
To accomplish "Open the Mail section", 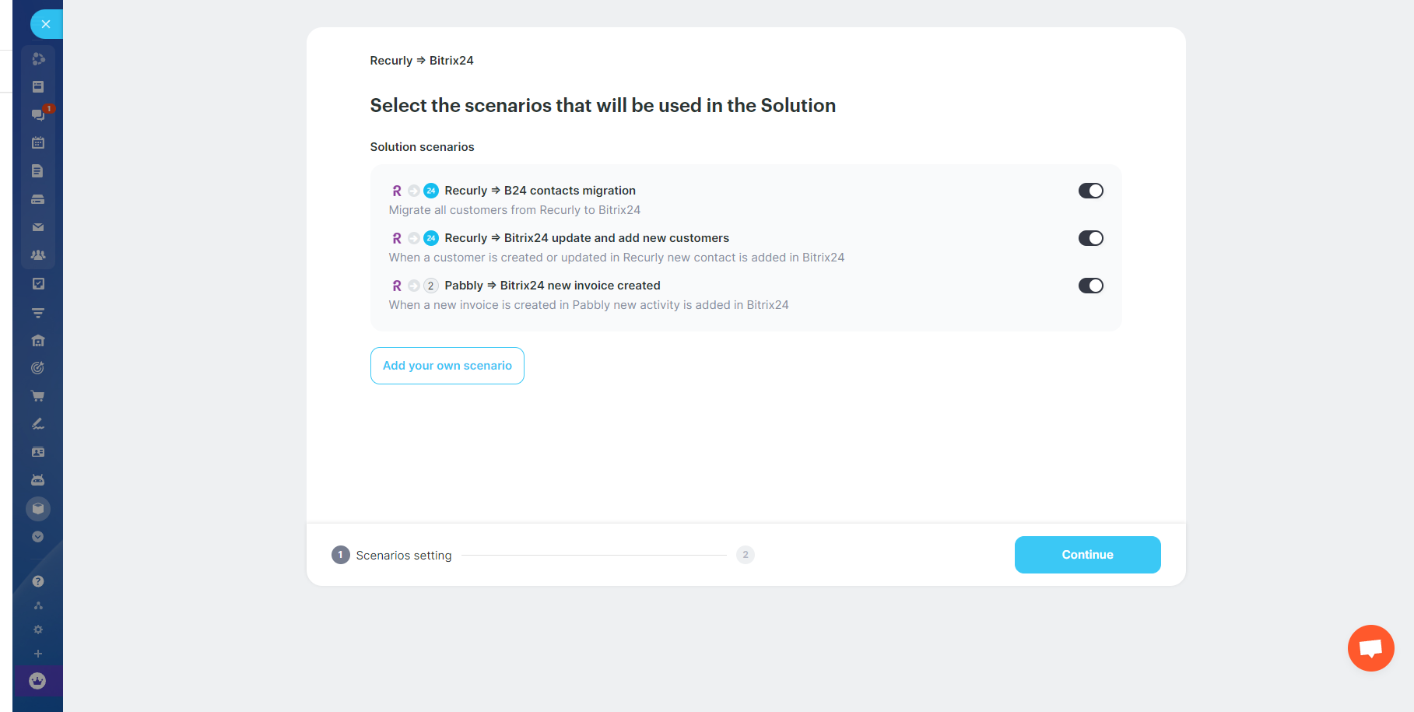I will pos(38,226).
